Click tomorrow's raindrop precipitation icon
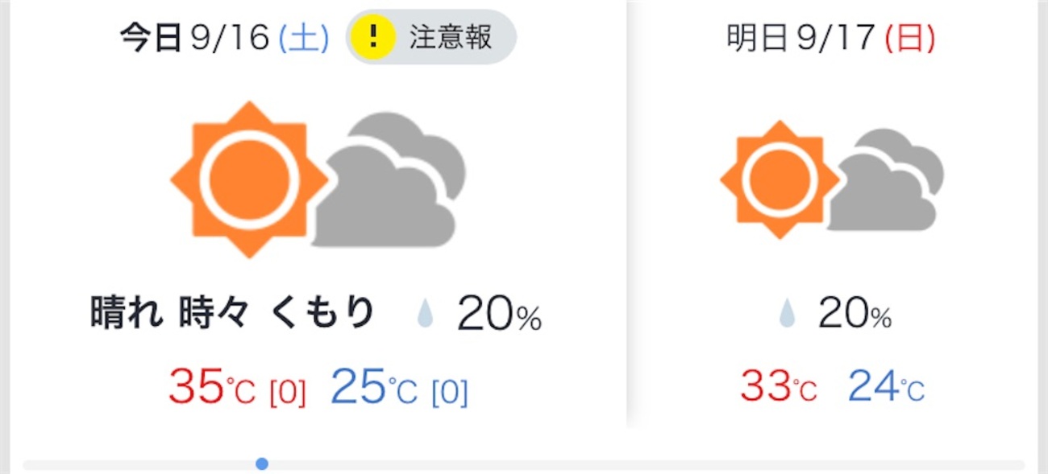 786,314
